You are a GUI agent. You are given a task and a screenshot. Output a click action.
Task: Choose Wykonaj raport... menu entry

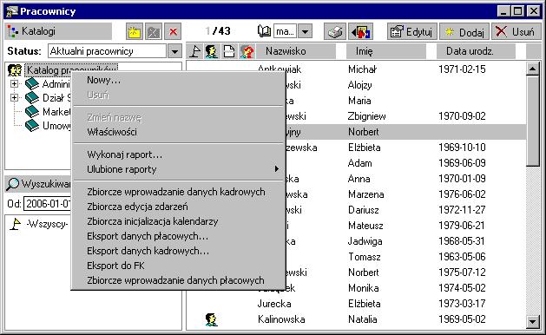click(x=178, y=154)
